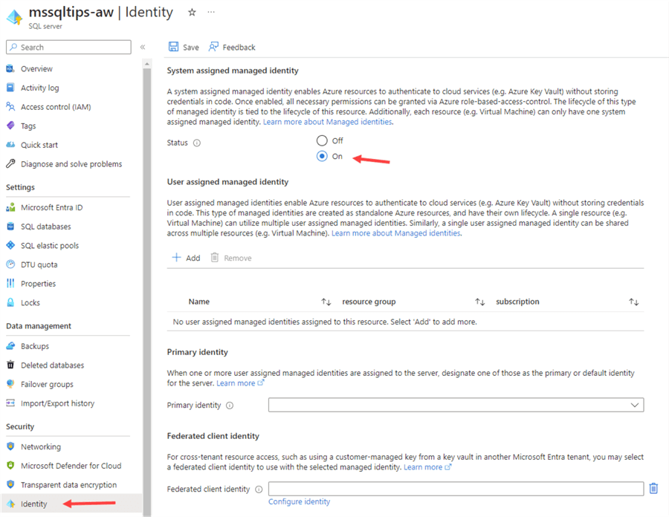The width and height of the screenshot is (669, 517).
Task: Click the Remove identity button
Action: pyautogui.click(x=231, y=258)
